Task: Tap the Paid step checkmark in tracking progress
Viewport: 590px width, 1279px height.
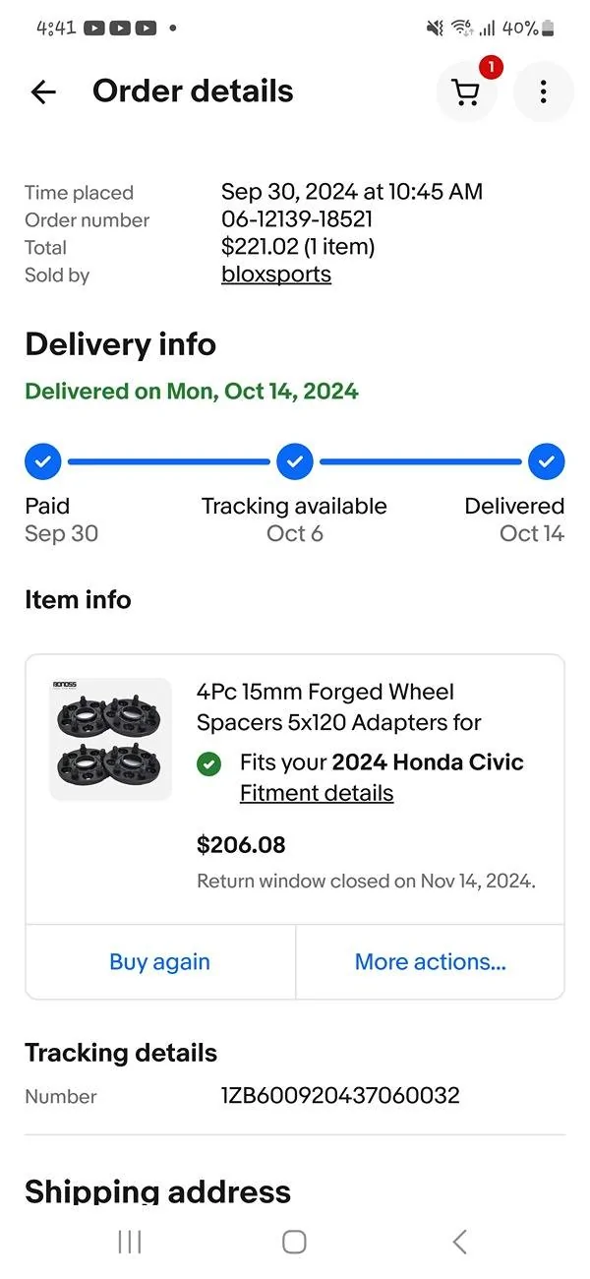Action: coord(43,460)
